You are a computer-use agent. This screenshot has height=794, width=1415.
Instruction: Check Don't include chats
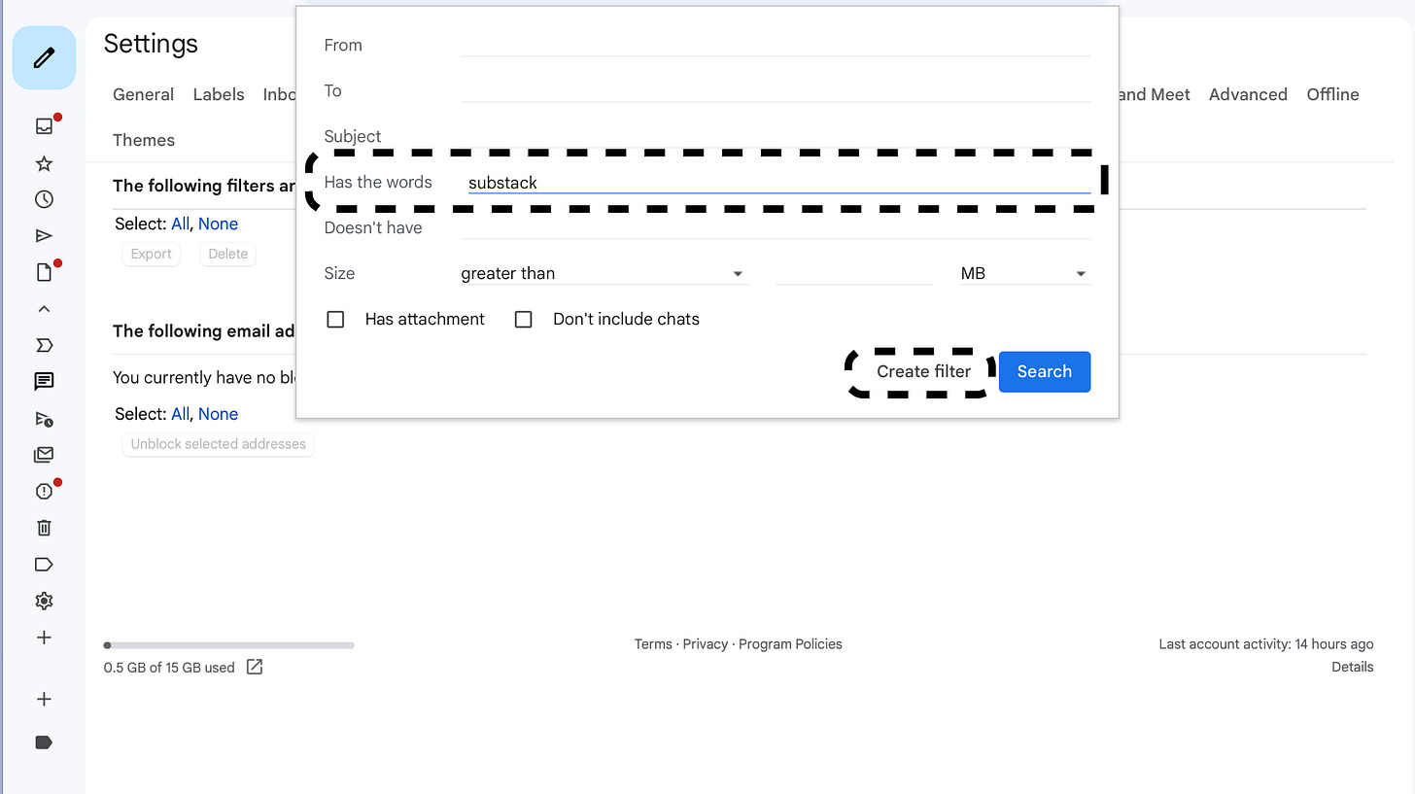[x=523, y=319]
